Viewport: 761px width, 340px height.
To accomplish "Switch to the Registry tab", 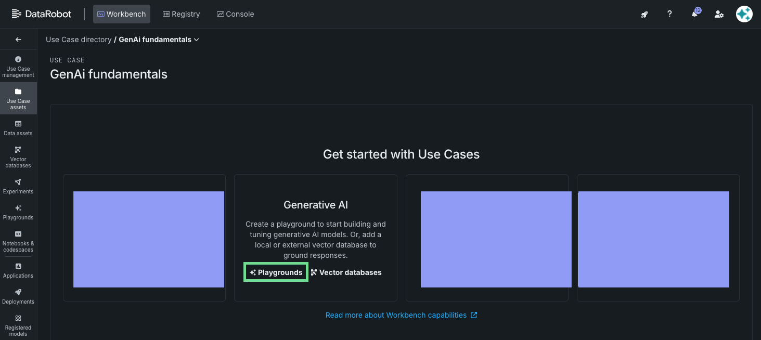I will 181,14.
